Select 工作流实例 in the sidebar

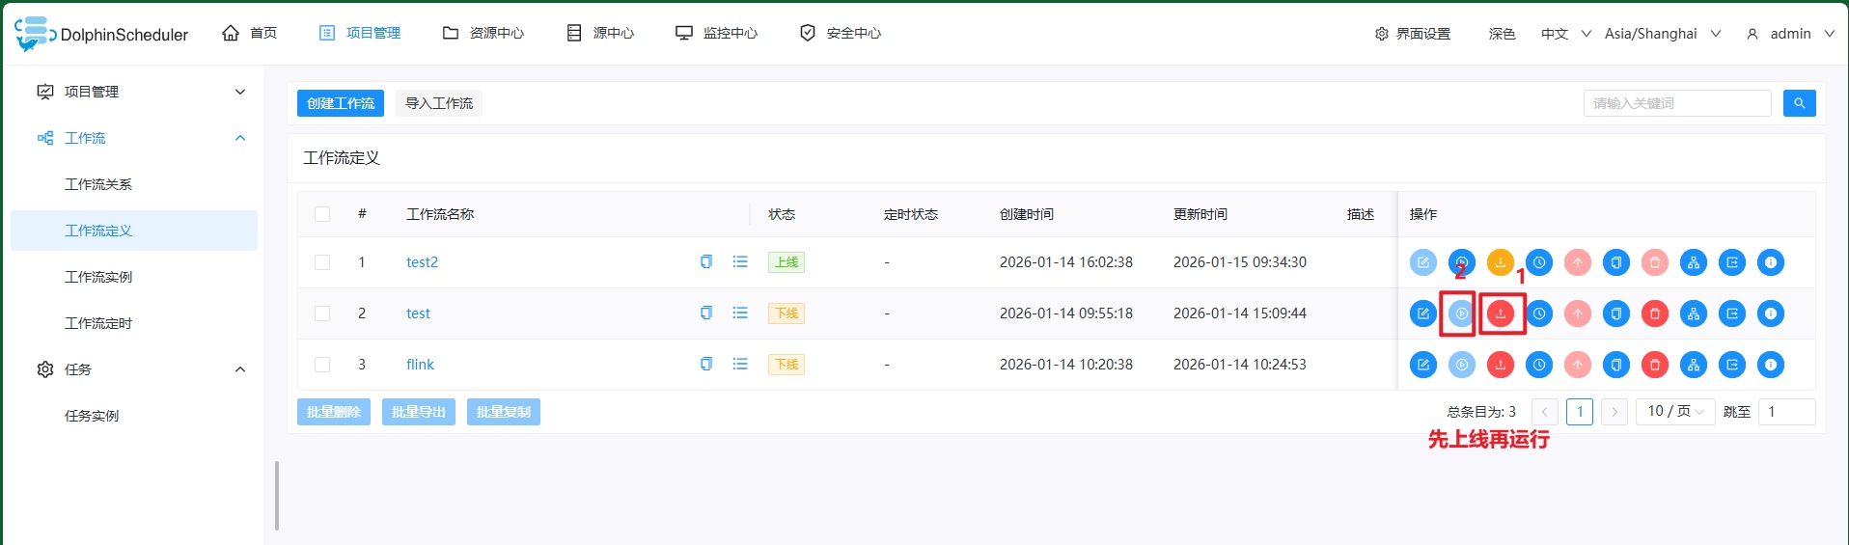click(98, 277)
